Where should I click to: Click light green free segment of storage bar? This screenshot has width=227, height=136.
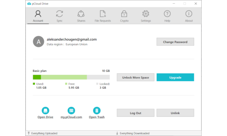(64, 77)
